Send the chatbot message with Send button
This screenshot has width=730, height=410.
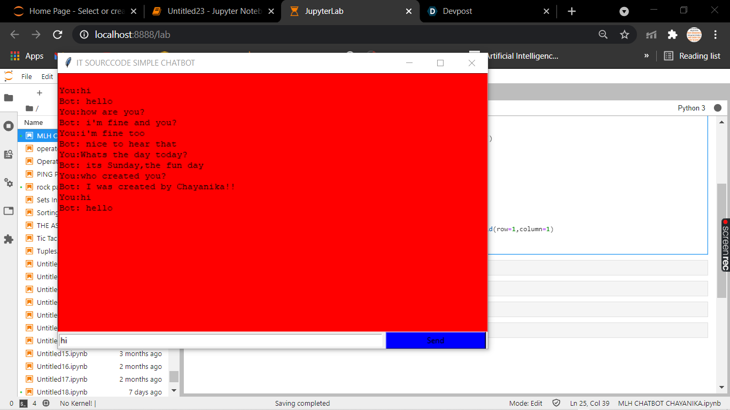pos(436,341)
